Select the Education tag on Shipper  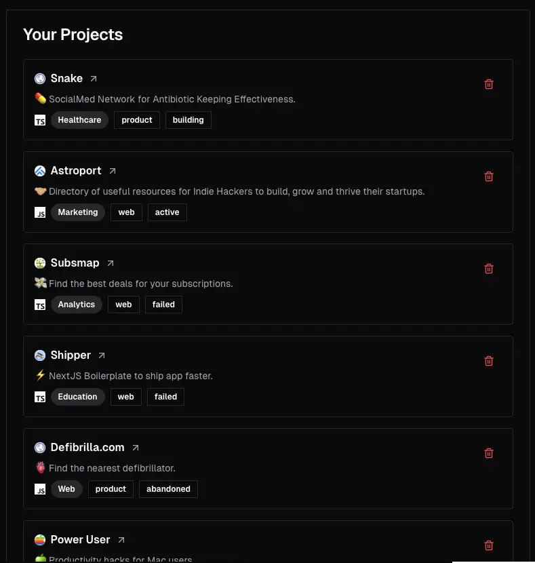tap(77, 397)
